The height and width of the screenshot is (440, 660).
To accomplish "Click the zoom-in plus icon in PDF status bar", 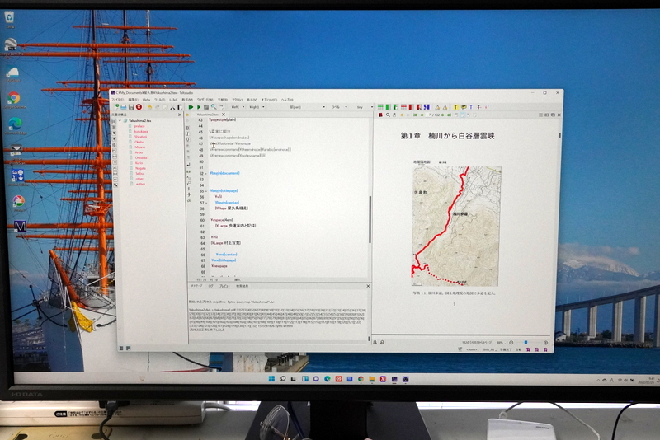I will pos(545,343).
